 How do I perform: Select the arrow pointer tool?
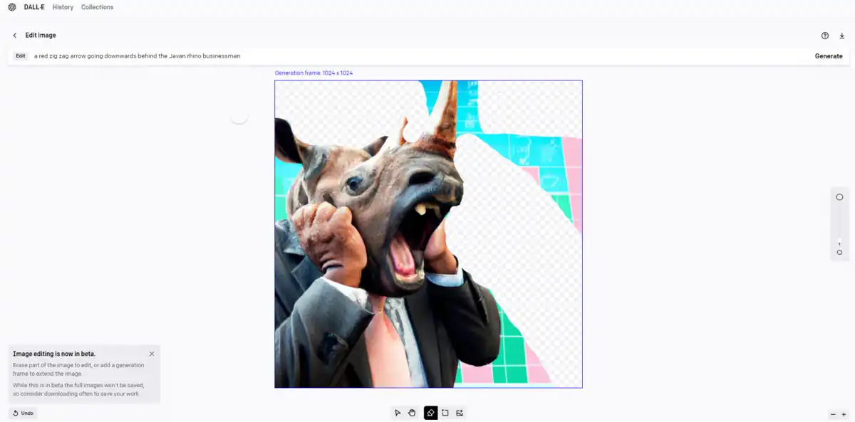click(x=398, y=413)
